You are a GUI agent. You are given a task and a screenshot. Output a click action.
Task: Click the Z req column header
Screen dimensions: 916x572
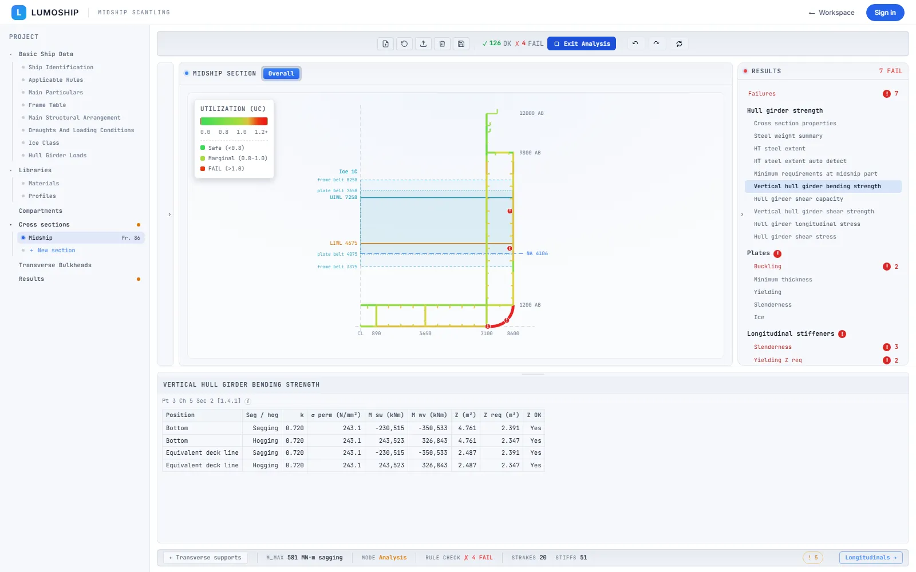pyautogui.click(x=501, y=415)
